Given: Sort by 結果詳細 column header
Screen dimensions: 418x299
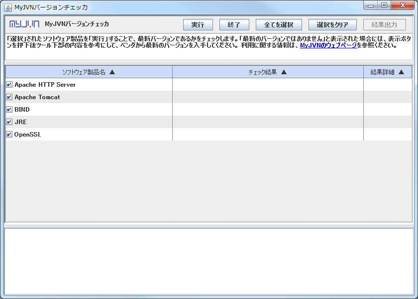Looking at the screenshot, I should tap(388, 72).
